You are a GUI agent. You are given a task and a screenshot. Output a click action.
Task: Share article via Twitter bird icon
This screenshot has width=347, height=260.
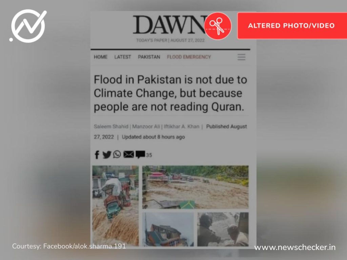[x=107, y=154]
